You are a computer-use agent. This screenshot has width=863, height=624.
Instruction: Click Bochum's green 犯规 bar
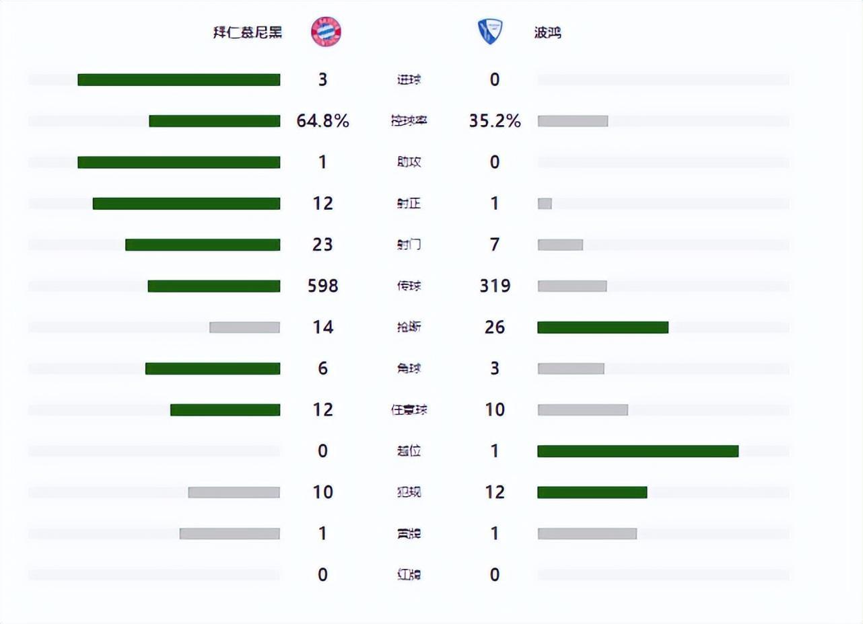click(592, 492)
